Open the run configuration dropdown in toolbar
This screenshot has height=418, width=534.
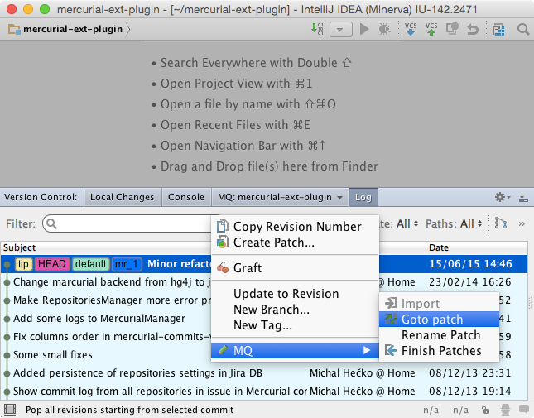(340, 30)
